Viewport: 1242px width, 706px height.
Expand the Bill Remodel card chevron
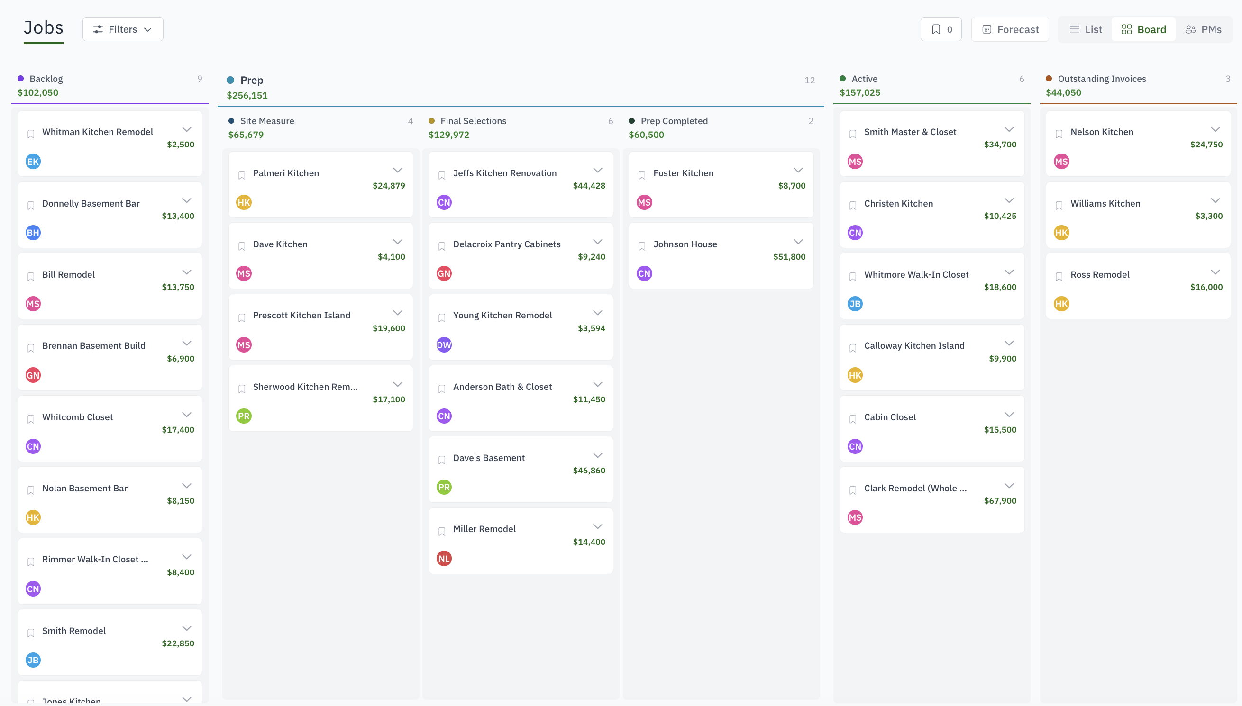coord(187,272)
